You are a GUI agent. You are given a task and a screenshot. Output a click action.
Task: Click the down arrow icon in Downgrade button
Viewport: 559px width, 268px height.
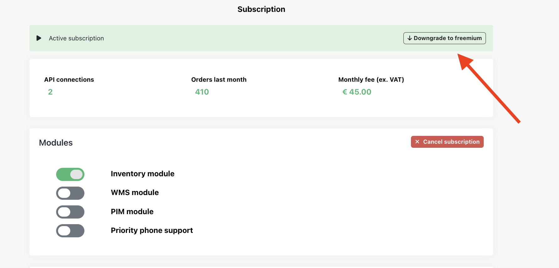click(x=409, y=38)
